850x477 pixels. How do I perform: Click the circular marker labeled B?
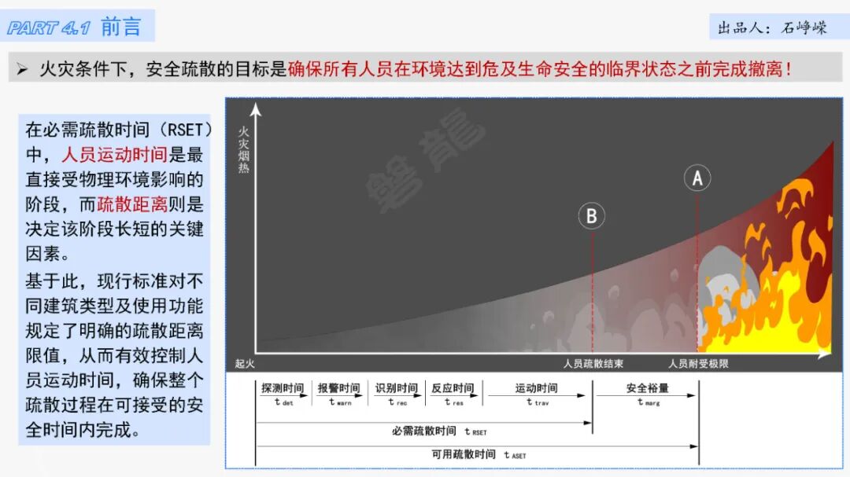(x=591, y=215)
